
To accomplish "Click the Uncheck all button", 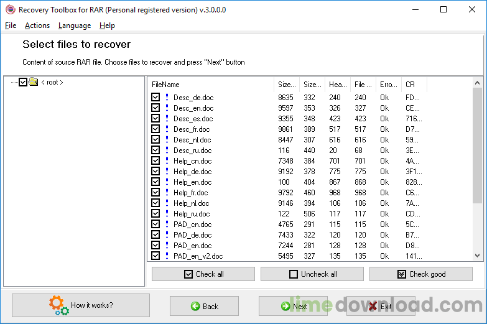I will [x=312, y=274].
